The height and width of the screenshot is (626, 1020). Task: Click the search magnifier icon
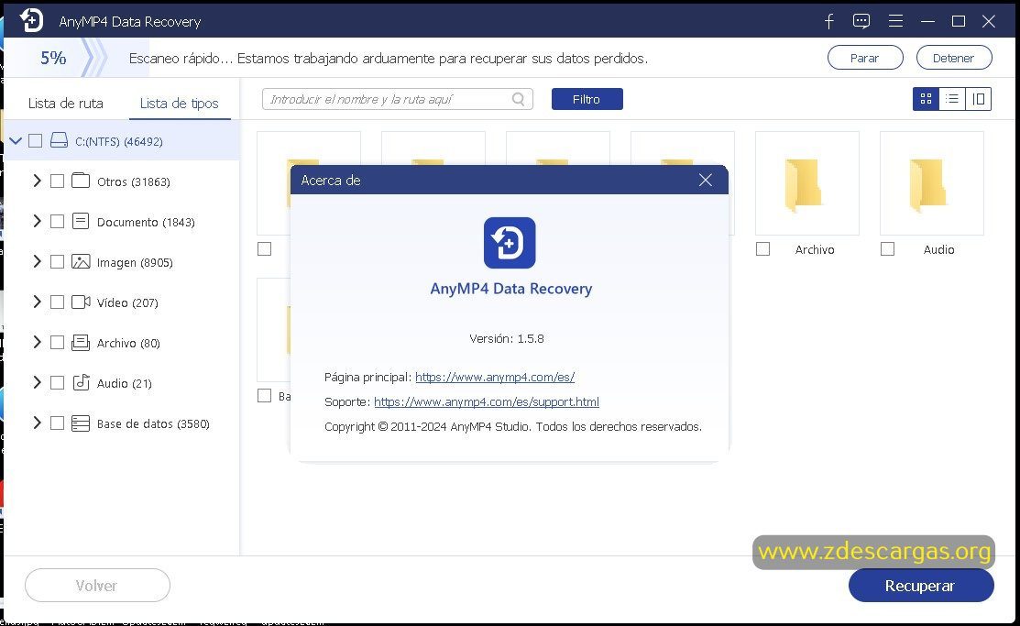point(518,99)
